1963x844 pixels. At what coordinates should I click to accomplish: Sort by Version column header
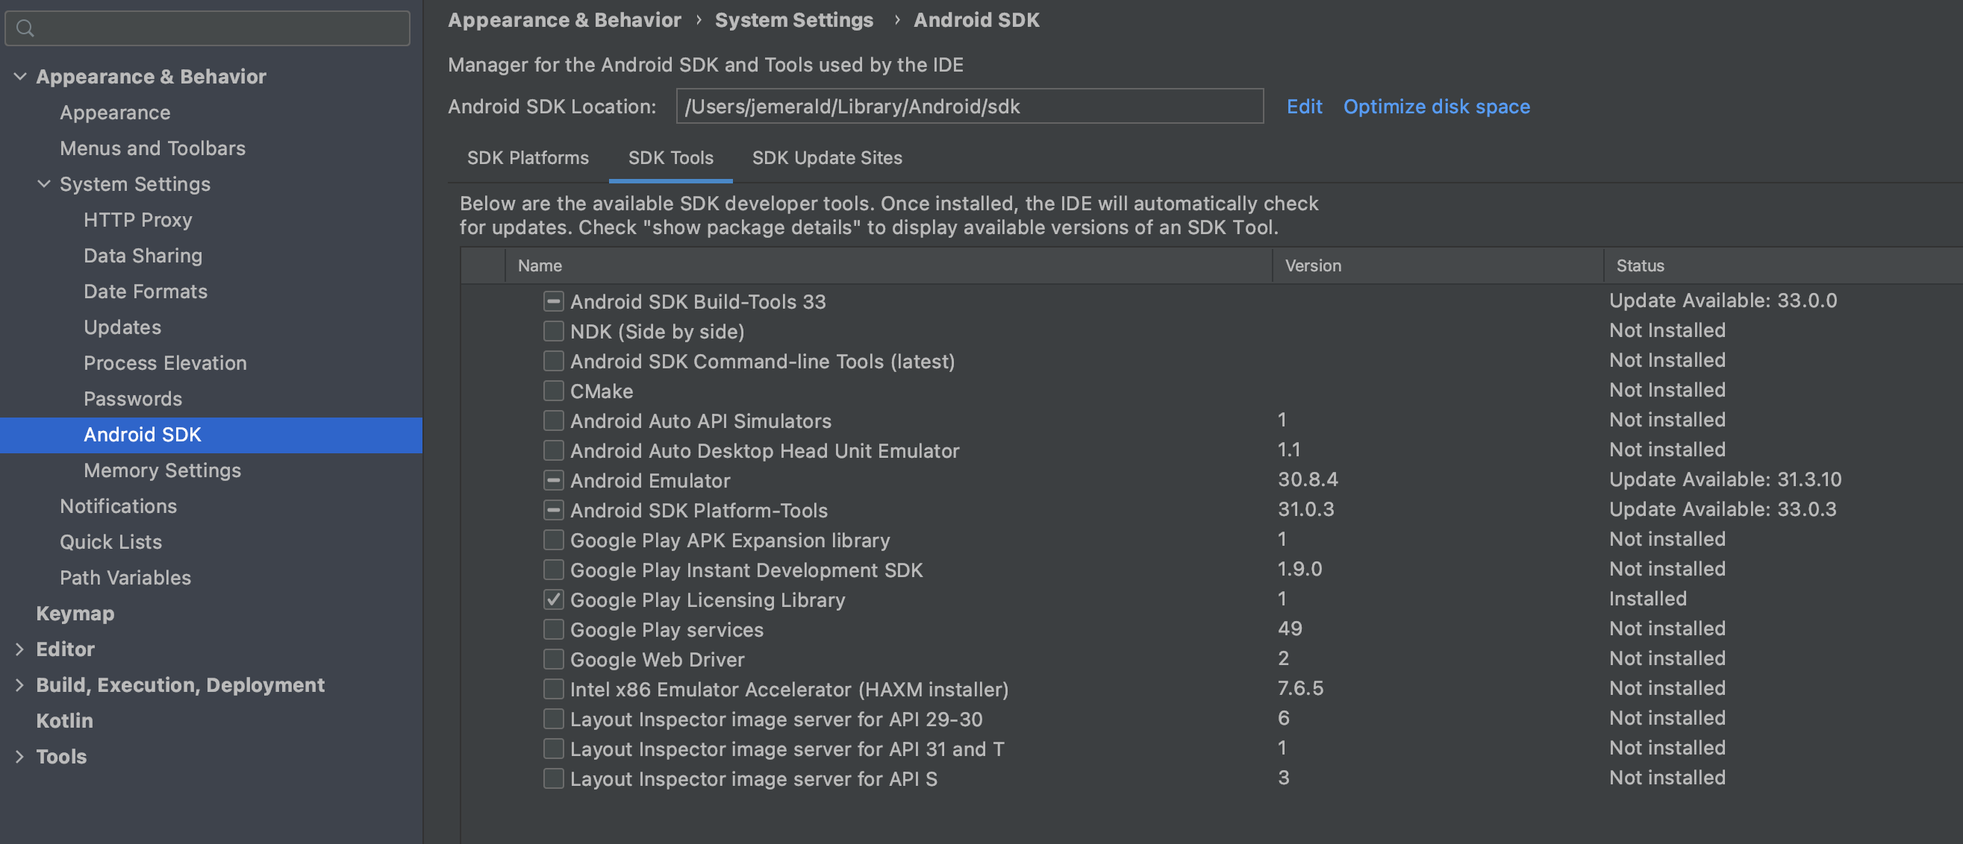click(x=1312, y=265)
